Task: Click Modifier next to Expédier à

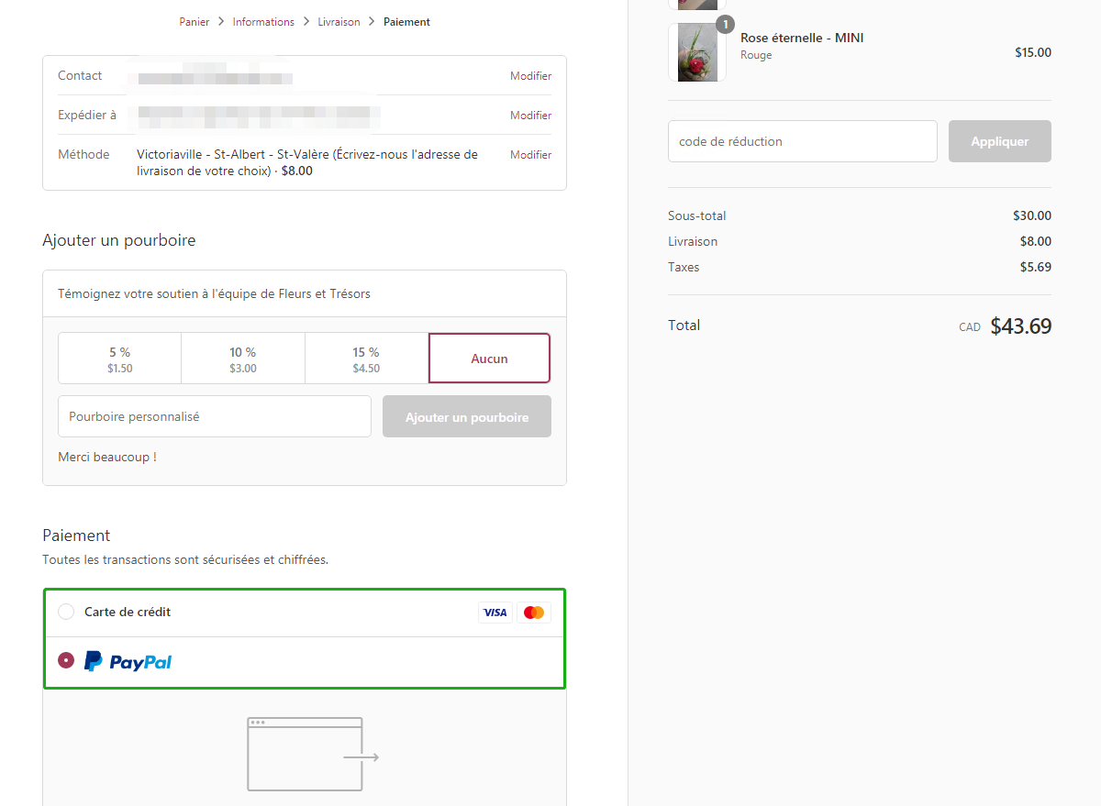Action: (530, 116)
